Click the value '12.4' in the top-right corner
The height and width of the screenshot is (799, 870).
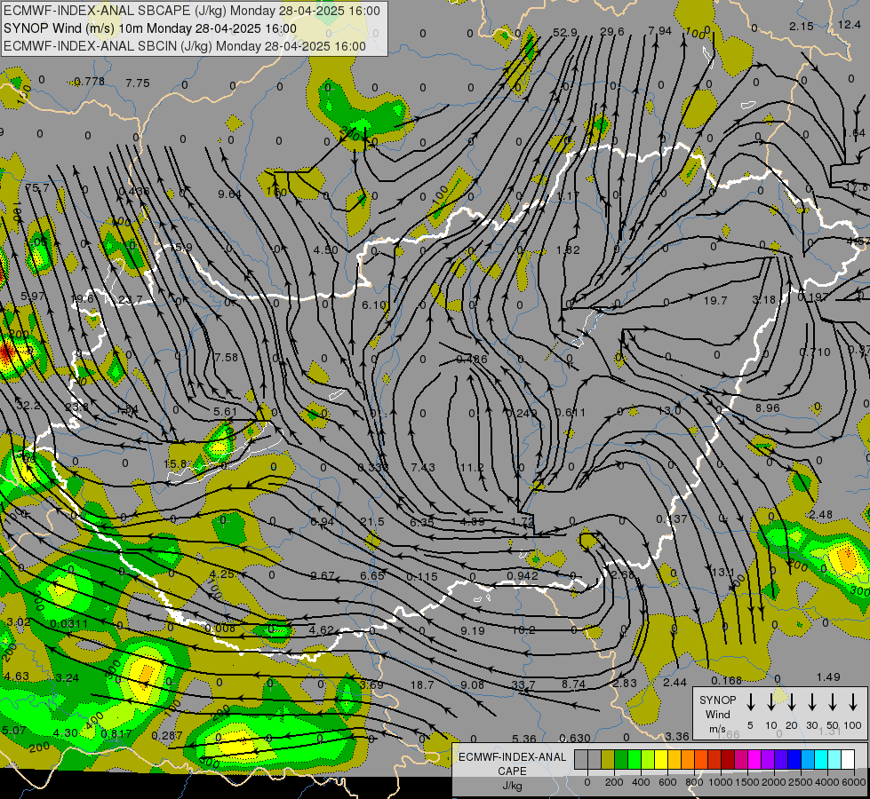[850, 24]
